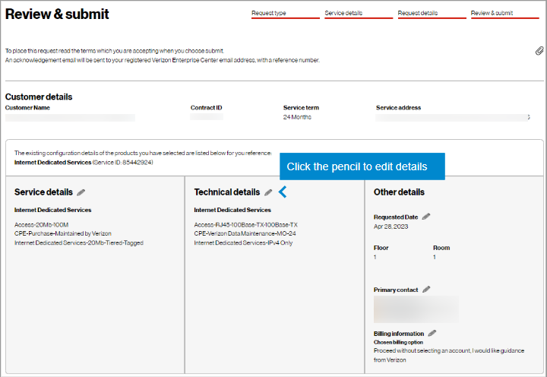Edit Billing information via pencil icon
Screen dimensions: 547x377
click(432, 333)
